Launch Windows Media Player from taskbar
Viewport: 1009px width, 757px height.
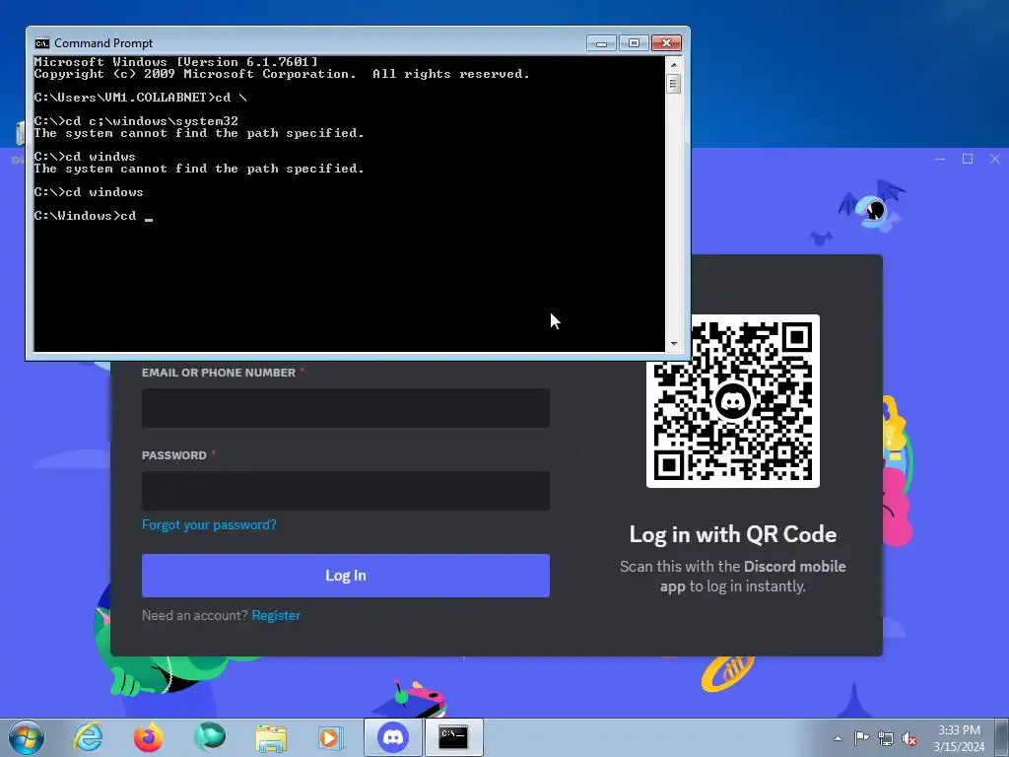[x=331, y=738]
